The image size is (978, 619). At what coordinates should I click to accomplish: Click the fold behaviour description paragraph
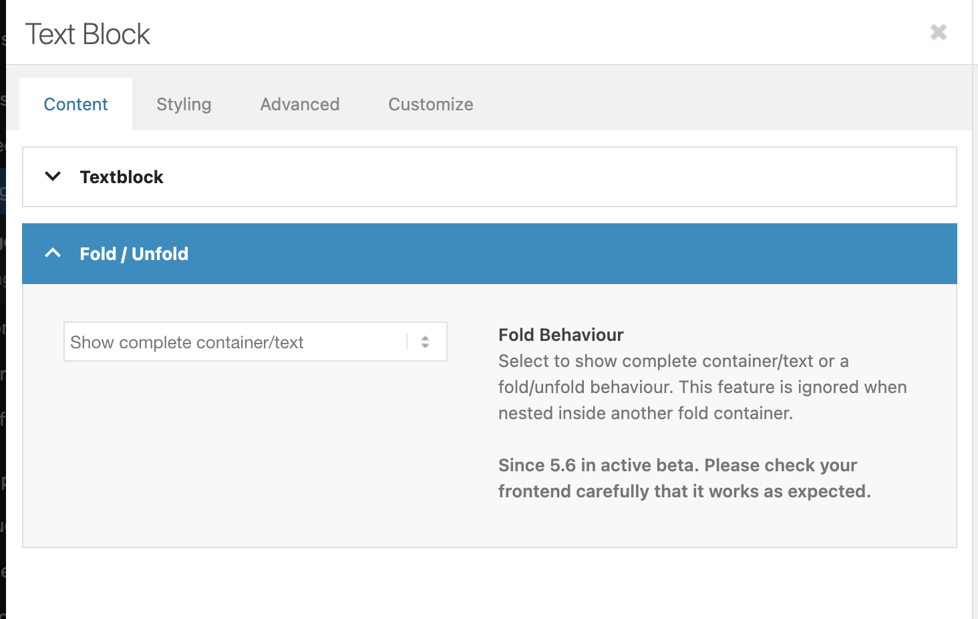[x=701, y=387]
